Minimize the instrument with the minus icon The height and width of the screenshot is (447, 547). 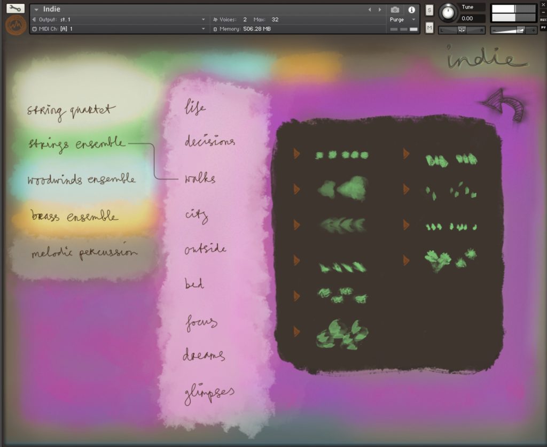click(543, 12)
